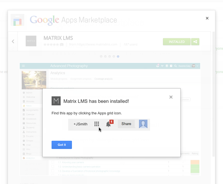Click the search icon in screenshot header
Image resolution: width=223 pixels, height=184 pixels.
pos(175,66)
